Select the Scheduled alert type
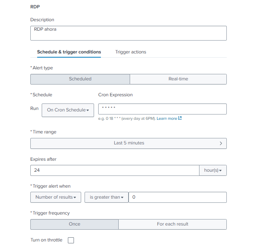This screenshot has height=246, width=259. coord(80,79)
